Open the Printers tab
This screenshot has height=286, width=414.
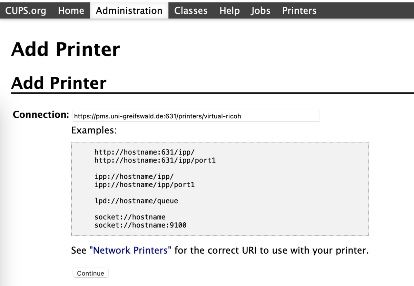pyautogui.click(x=299, y=11)
